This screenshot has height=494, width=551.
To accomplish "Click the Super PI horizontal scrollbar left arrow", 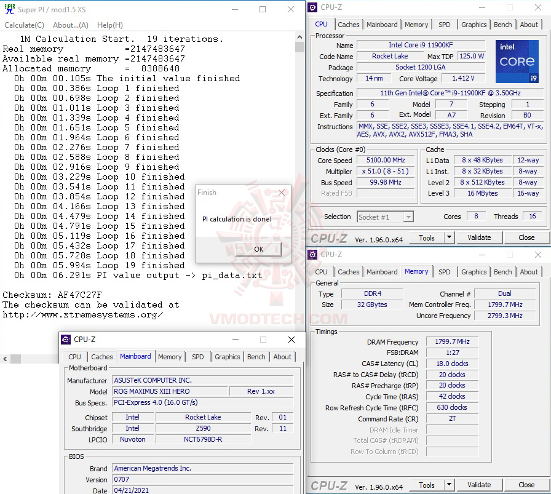I will pyautogui.click(x=5, y=359).
